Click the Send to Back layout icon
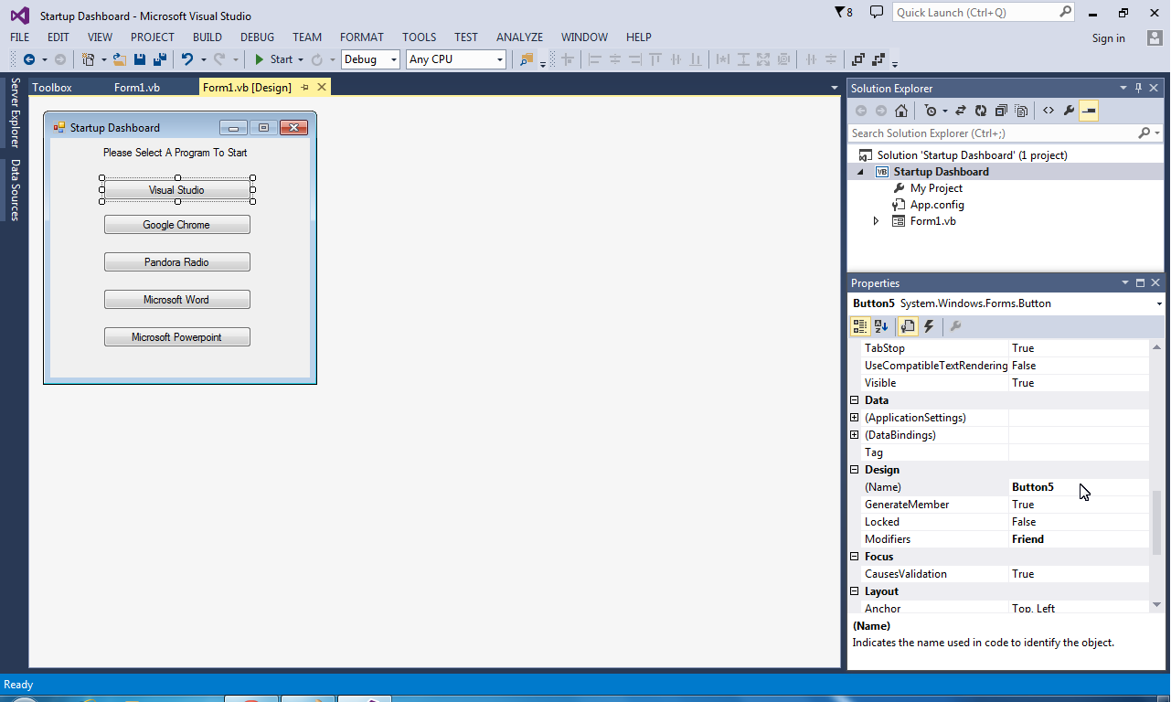The image size is (1171, 702). [879, 59]
